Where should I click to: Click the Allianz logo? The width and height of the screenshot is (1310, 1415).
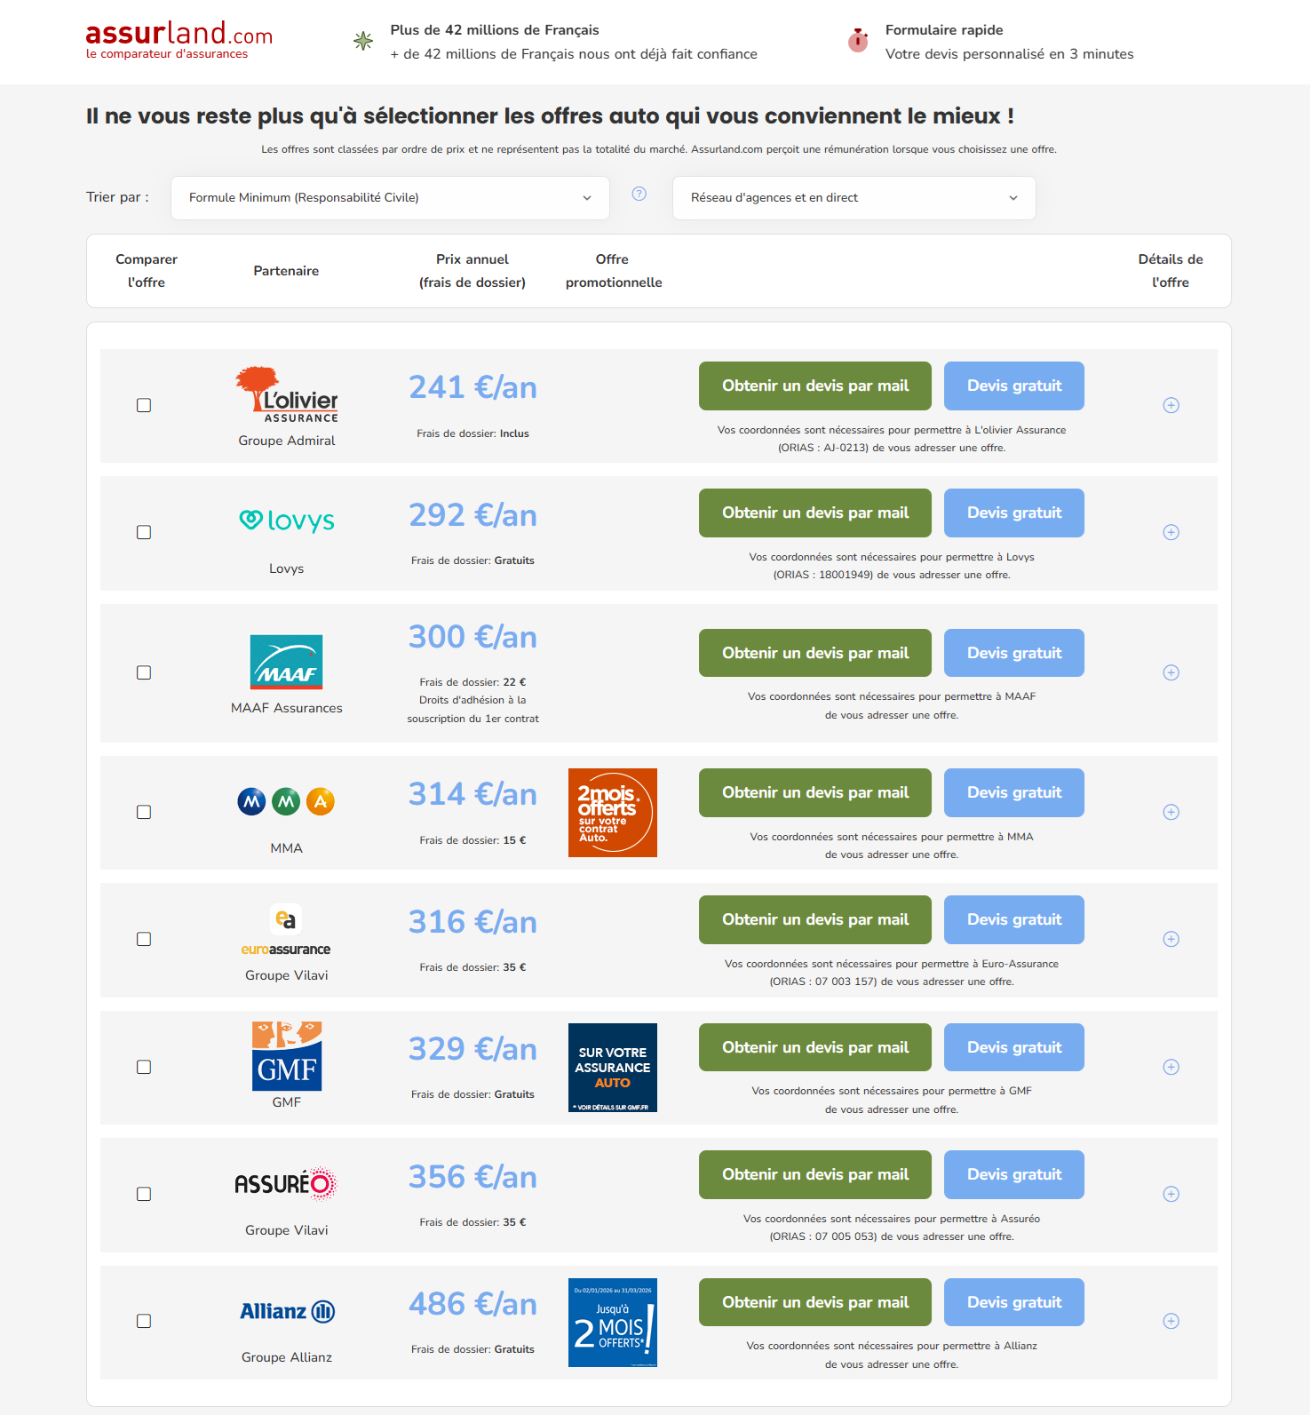(x=287, y=1311)
